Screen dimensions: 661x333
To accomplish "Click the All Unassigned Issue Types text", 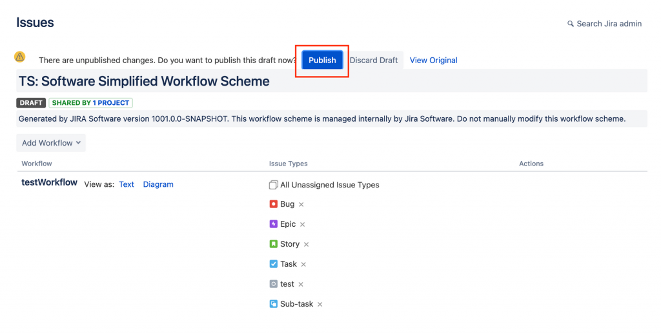I will pyautogui.click(x=330, y=185).
